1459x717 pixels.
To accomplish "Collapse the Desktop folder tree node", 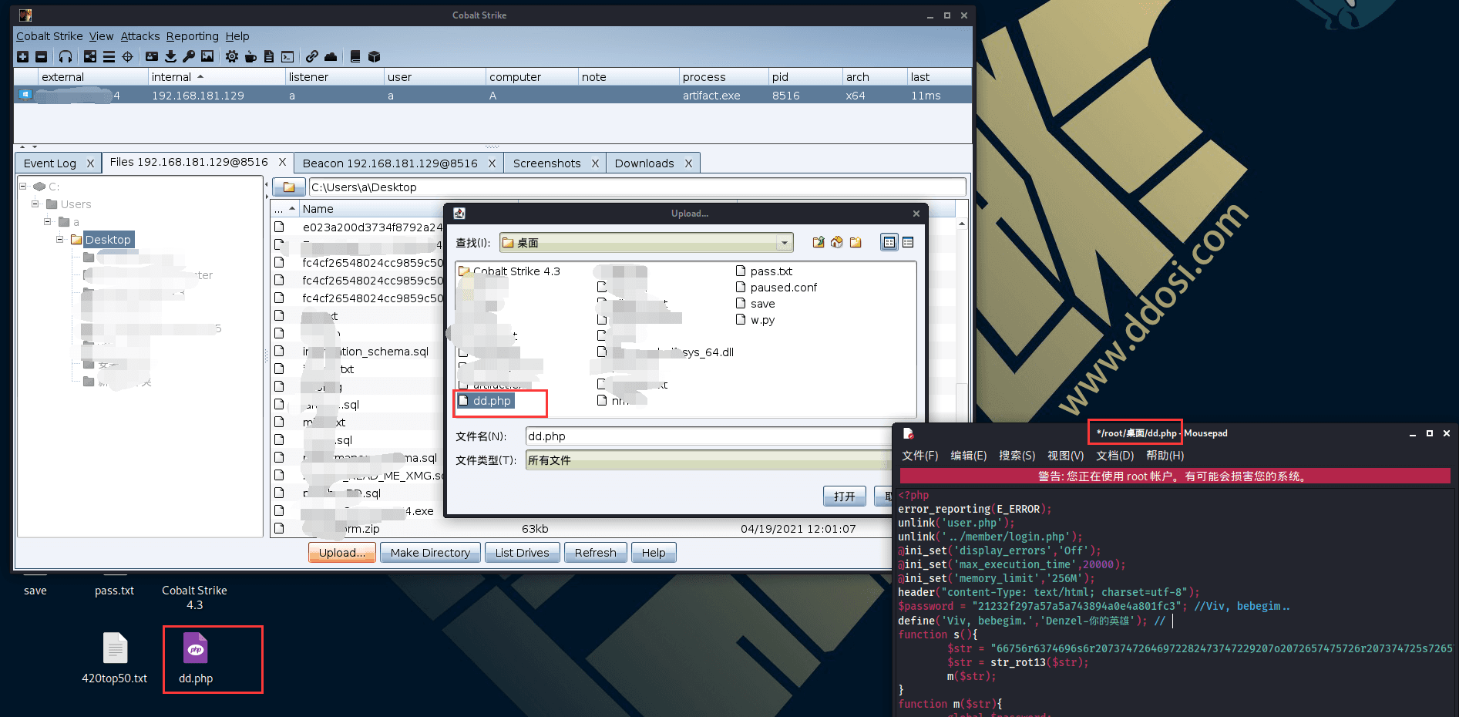I will pos(60,240).
